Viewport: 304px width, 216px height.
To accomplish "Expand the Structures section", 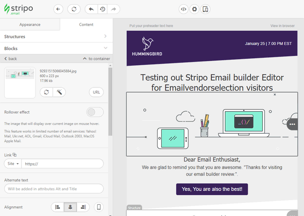I will pos(56,36).
